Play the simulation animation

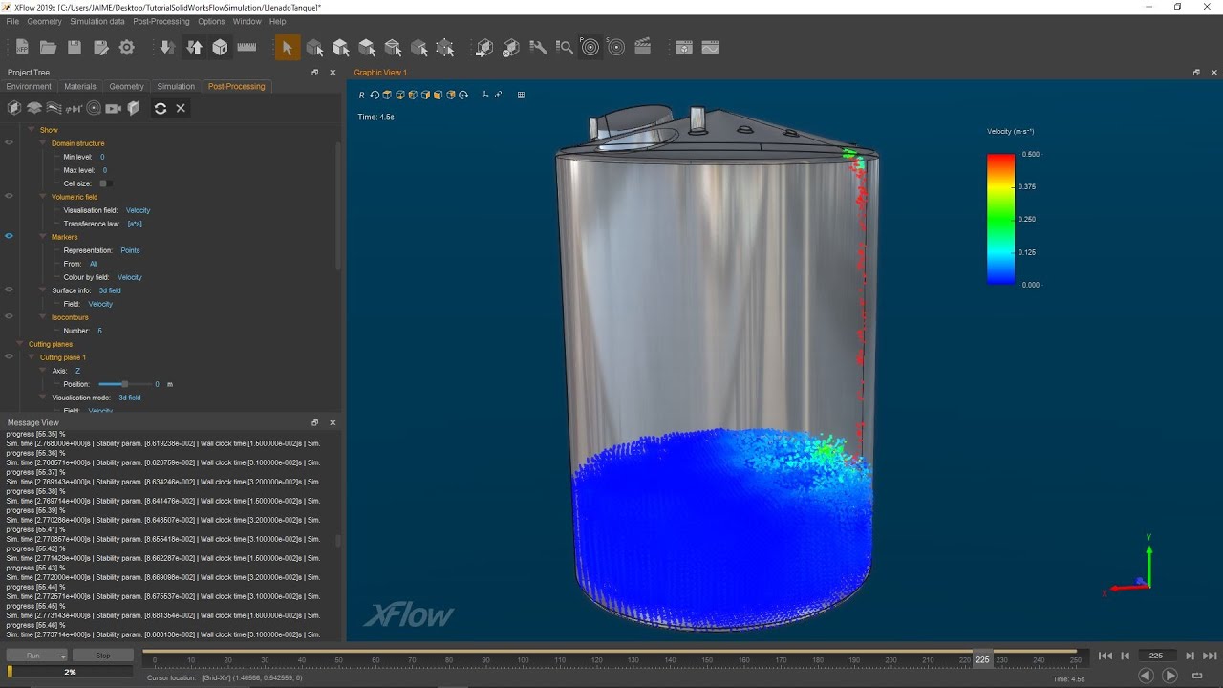[x=1169, y=676]
